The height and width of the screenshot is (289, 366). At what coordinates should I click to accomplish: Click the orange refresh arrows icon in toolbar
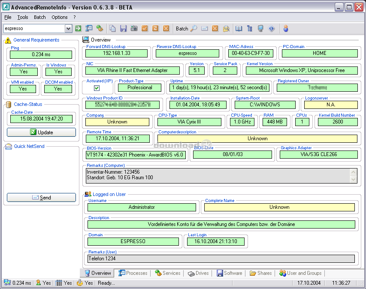155,28
